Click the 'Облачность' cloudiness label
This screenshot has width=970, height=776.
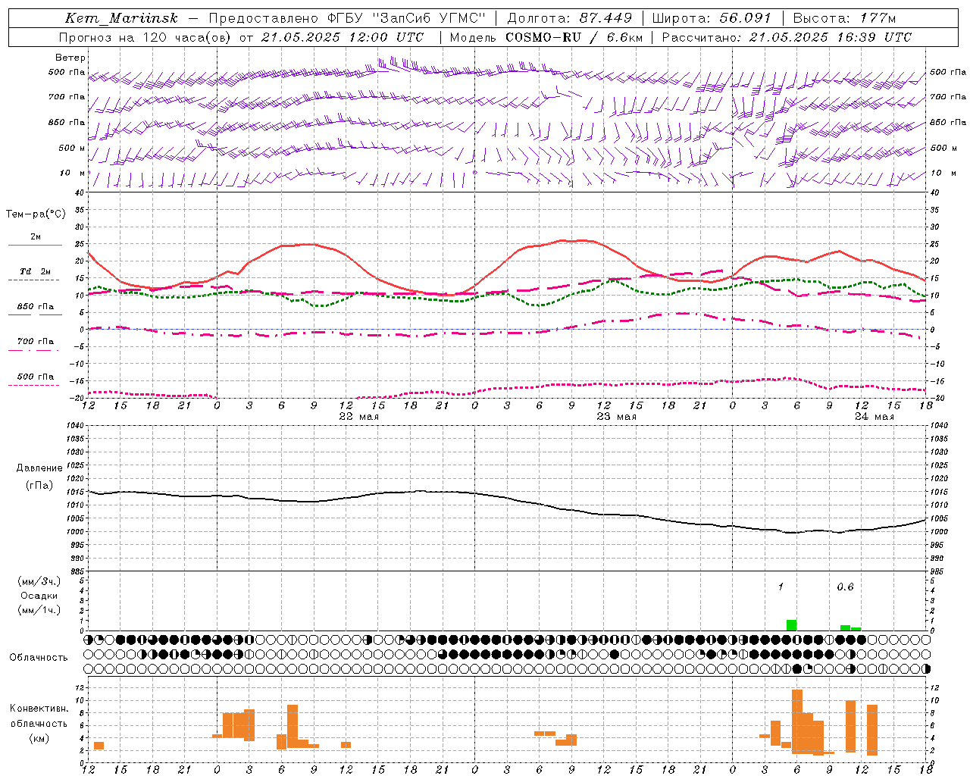pyautogui.click(x=39, y=658)
